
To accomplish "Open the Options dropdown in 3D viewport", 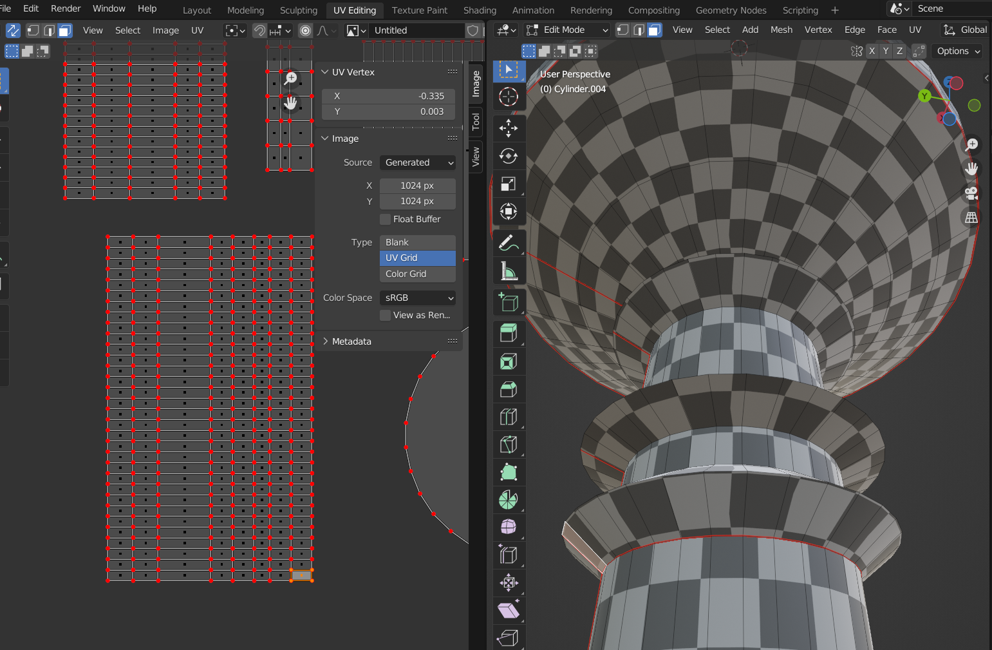I will (958, 51).
